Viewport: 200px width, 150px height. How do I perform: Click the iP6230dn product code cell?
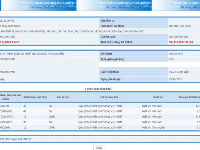pos(5,127)
